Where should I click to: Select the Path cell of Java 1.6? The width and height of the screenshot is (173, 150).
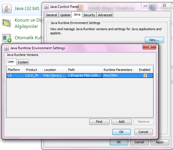tap(84, 76)
